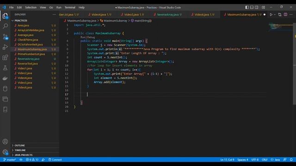This screenshot has height=166, width=296.
Task: Click master branch in status bar
Action: click(x=10, y=160)
